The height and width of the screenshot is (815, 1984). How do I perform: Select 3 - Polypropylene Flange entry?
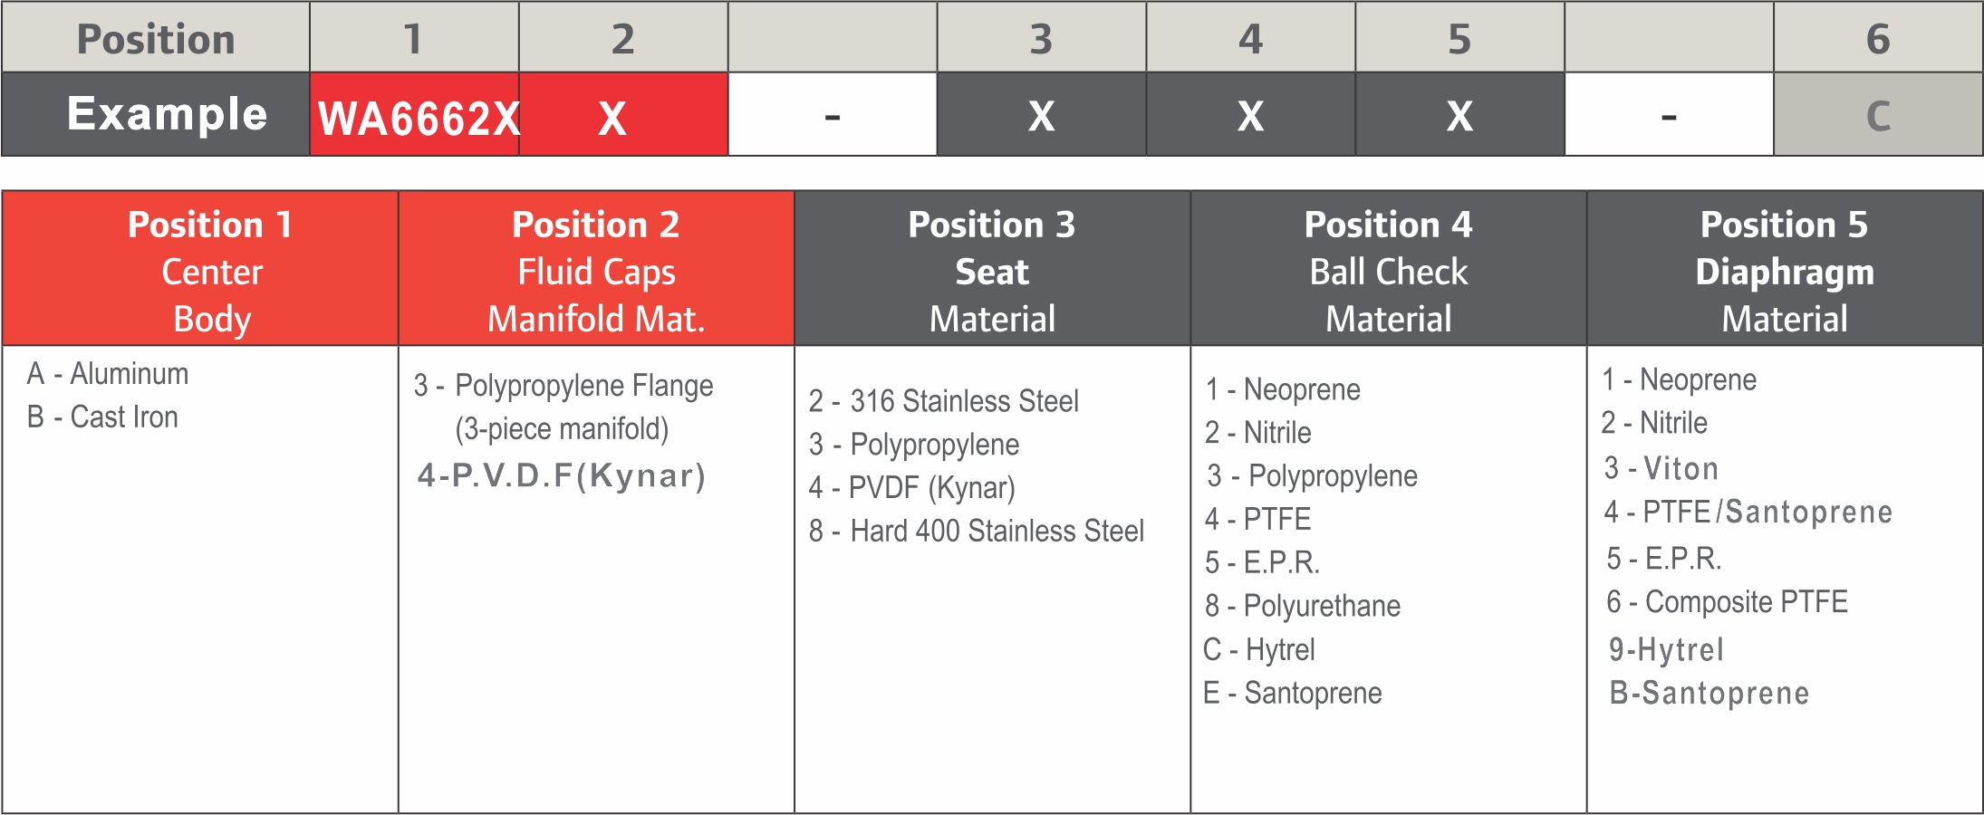coord(563,386)
